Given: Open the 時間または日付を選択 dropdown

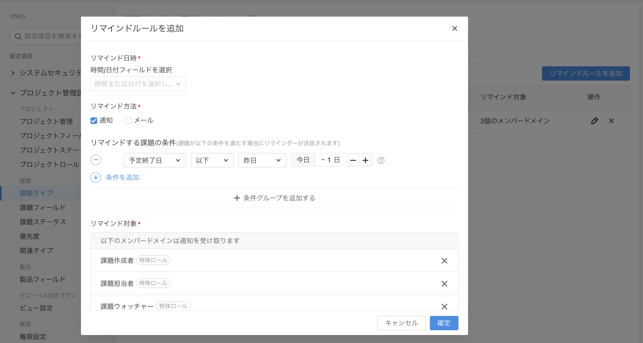Looking at the screenshot, I should tap(138, 84).
